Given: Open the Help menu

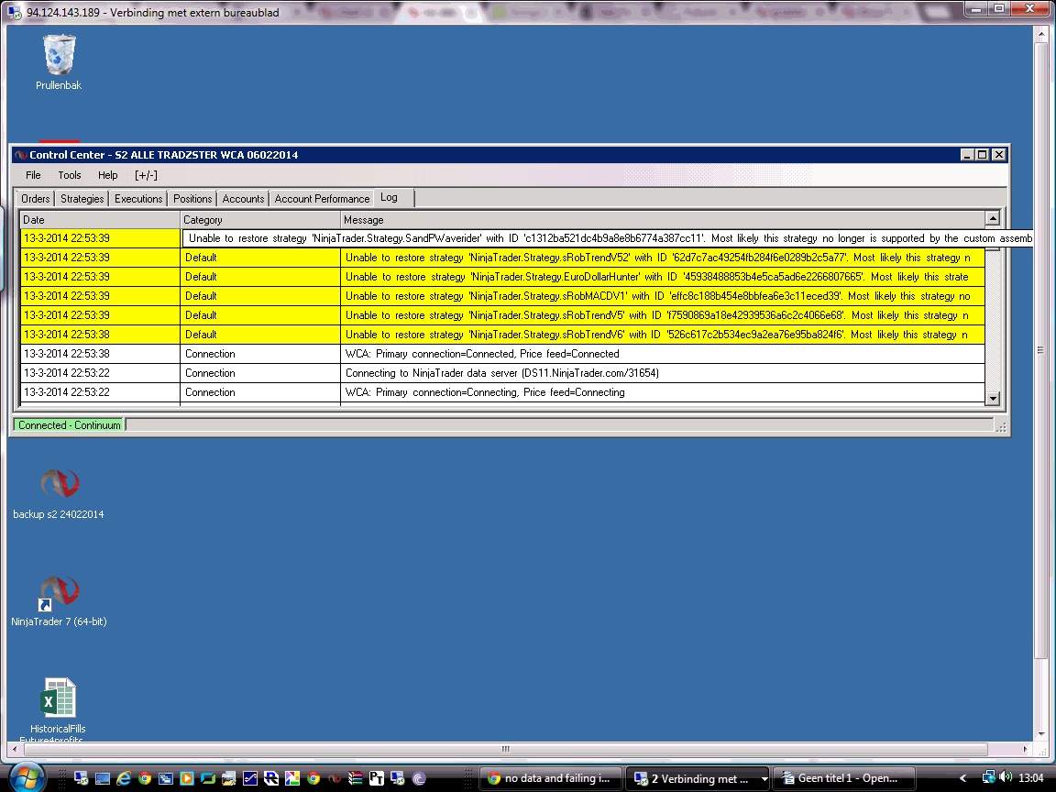Looking at the screenshot, I should 108,175.
